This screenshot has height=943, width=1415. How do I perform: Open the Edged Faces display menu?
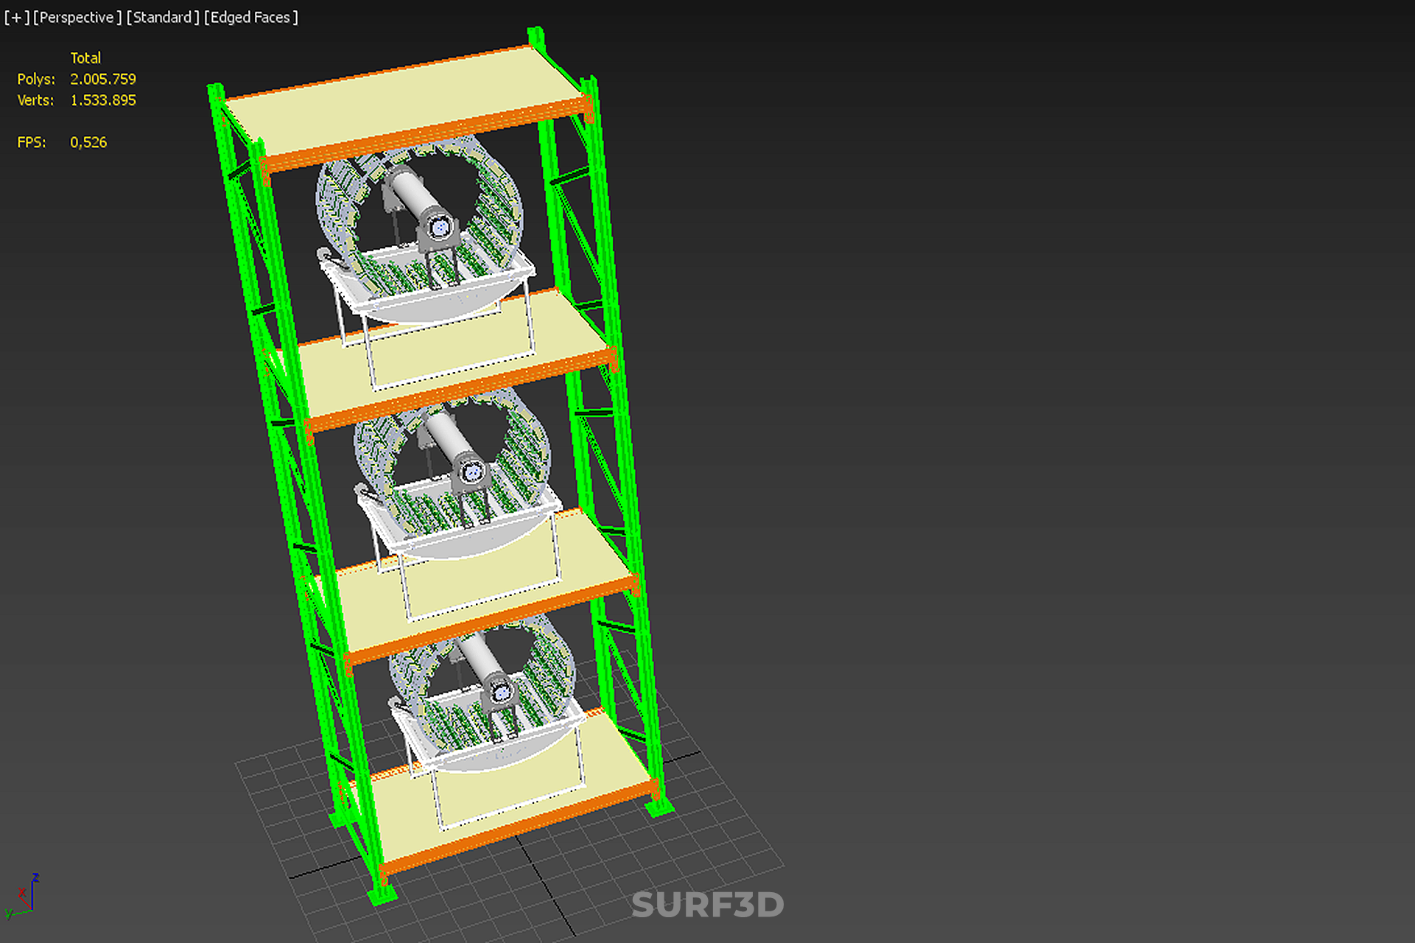click(x=250, y=17)
